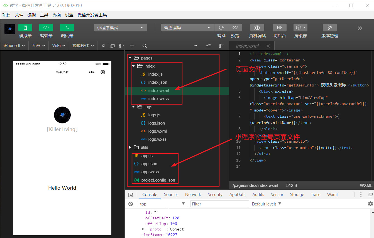Expand the __proto__ object in the console
This screenshot has width=374, height=238.
(x=143, y=229)
